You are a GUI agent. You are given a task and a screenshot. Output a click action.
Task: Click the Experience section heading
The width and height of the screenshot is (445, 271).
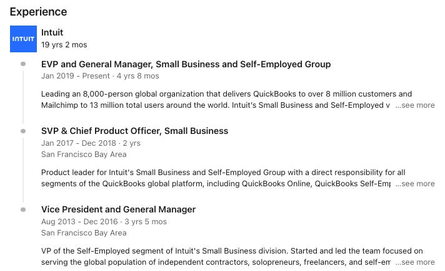tap(38, 12)
